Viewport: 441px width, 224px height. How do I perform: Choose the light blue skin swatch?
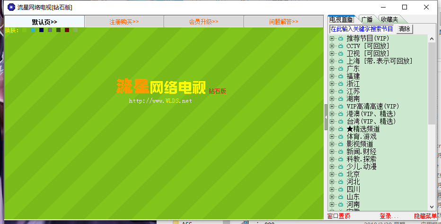pyautogui.click(x=33, y=30)
